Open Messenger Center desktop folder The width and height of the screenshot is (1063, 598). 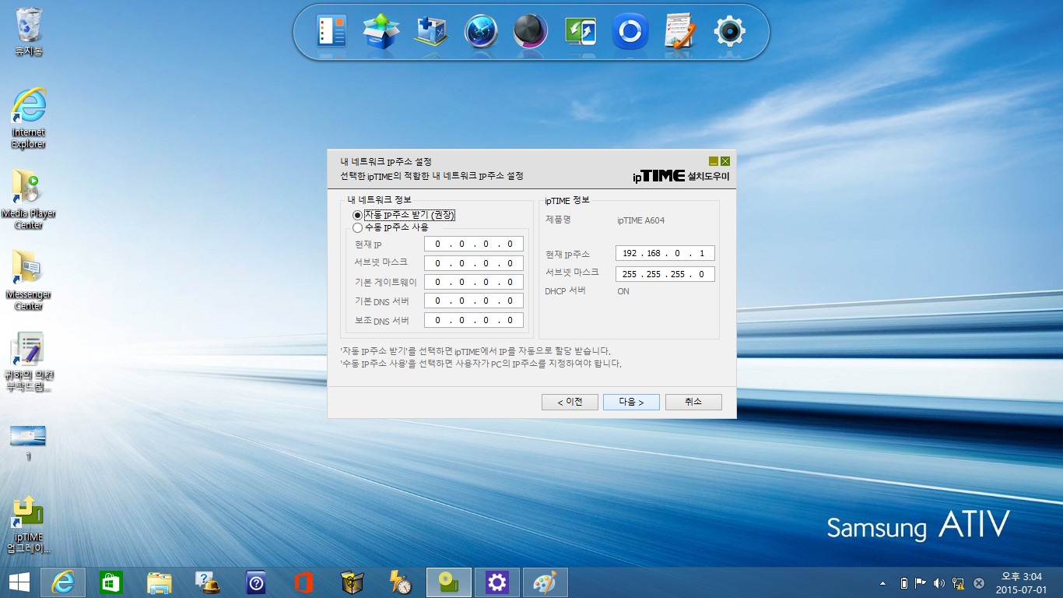tap(29, 280)
